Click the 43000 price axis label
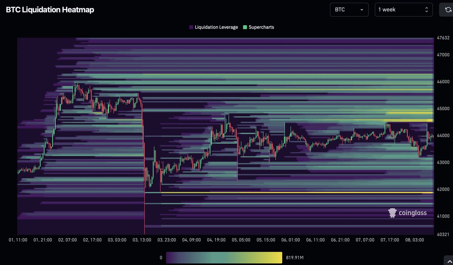Screen dimensions: 453x265 tap(443, 162)
